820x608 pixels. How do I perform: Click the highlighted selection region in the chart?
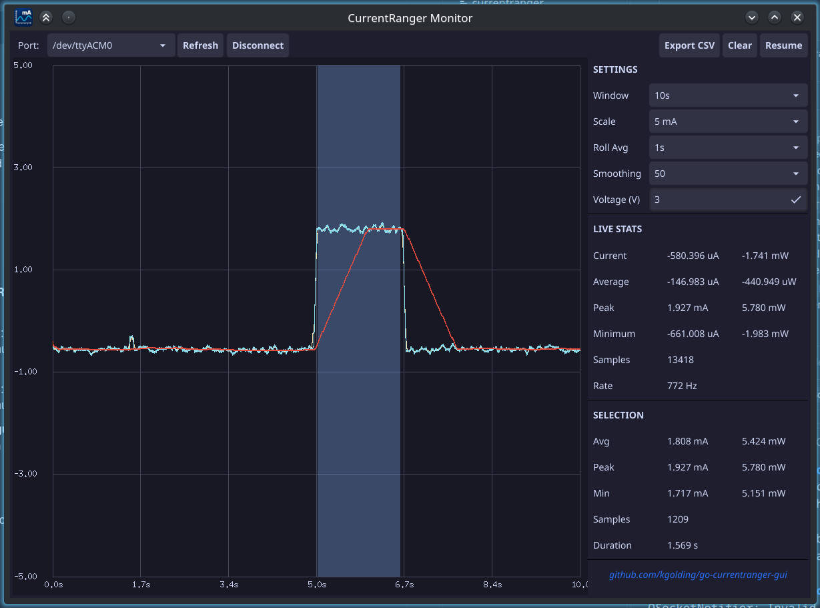(358, 321)
